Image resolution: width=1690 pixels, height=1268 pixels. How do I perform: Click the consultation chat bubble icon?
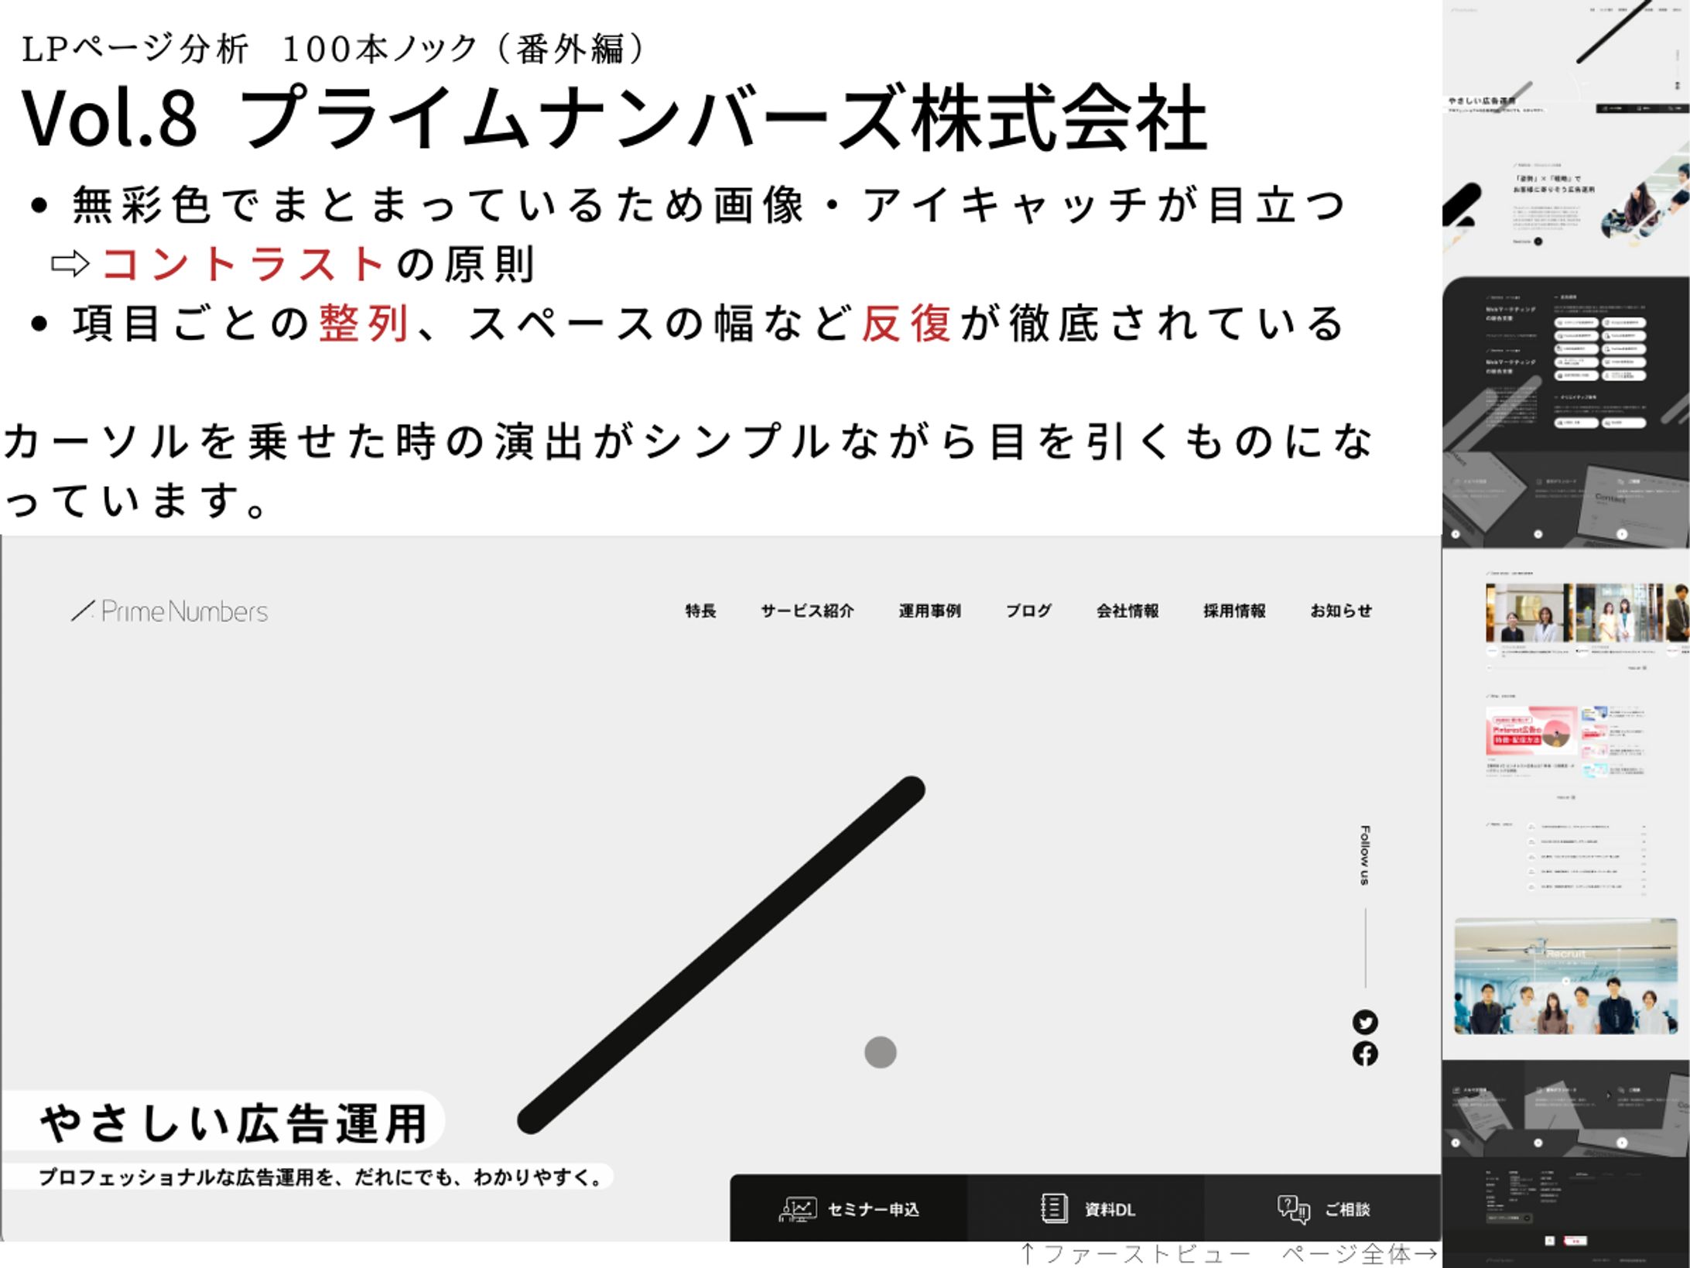pos(1293,1209)
